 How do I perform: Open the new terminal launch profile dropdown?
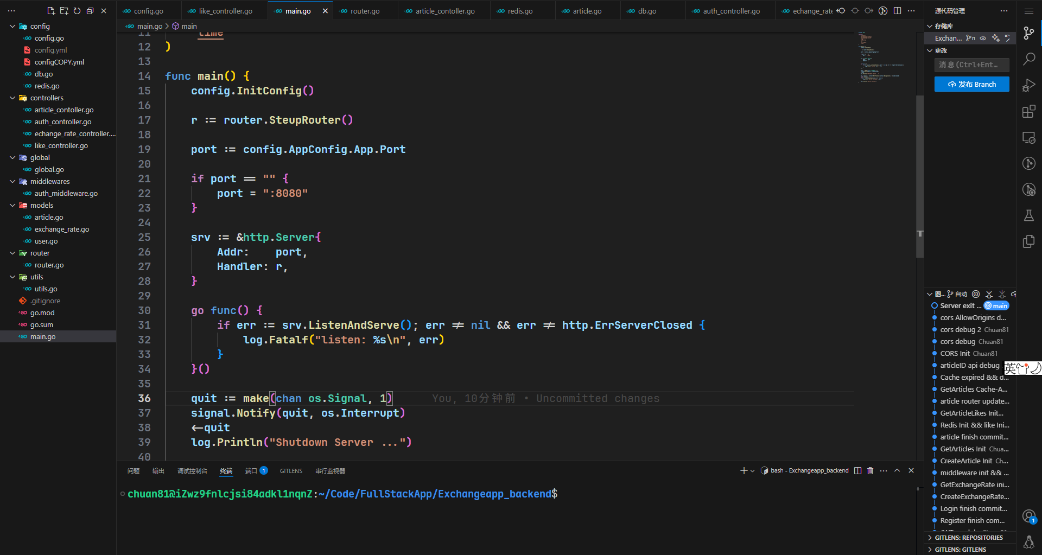tap(752, 471)
